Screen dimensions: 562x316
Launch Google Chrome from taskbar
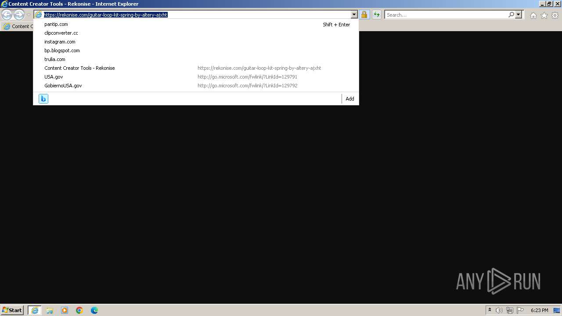pos(79,310)
